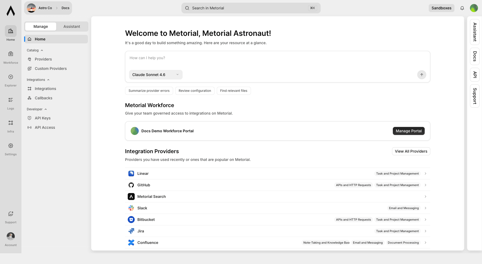Submit prompt with the arrow-up send button

[x=422, y=75]
